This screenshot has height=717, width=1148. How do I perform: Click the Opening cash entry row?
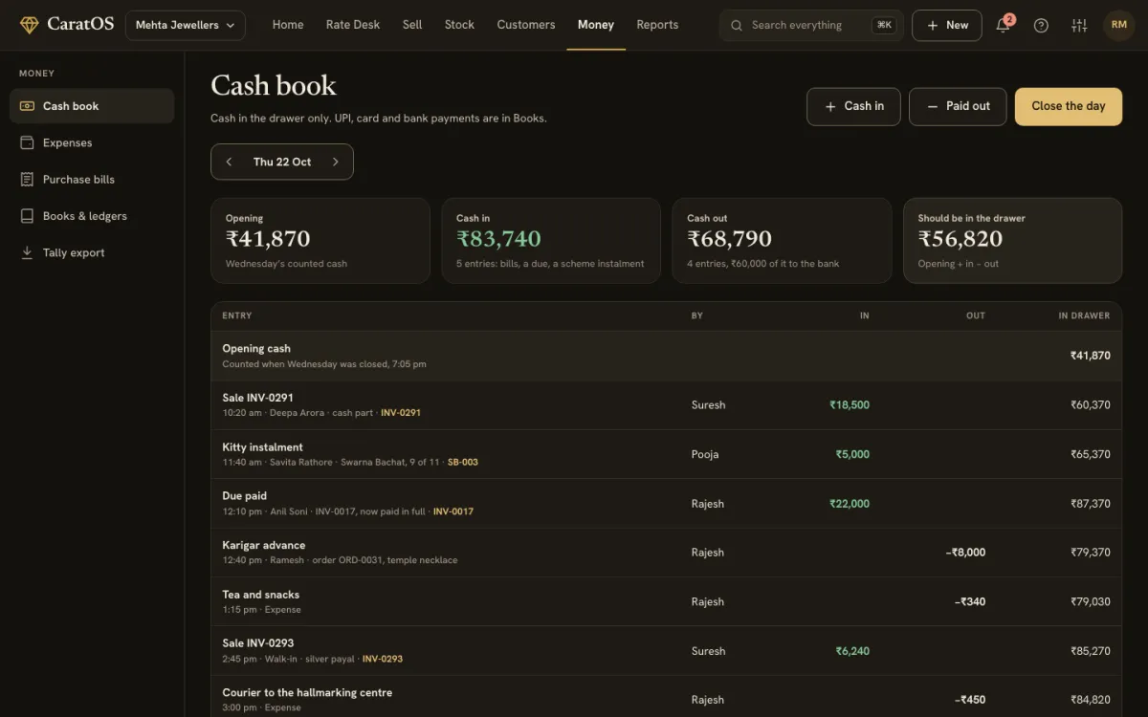(x=667, y=356)
